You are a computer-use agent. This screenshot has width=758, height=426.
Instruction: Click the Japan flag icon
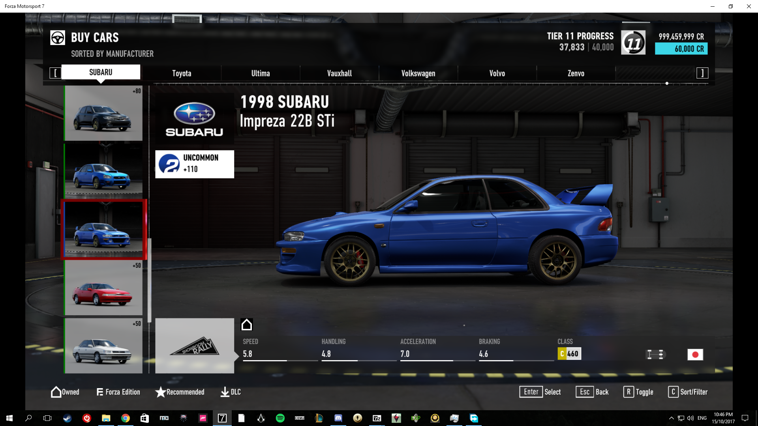point(695,355)
